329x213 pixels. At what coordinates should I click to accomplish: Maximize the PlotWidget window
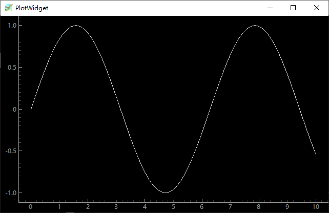(x=293, y=8)
